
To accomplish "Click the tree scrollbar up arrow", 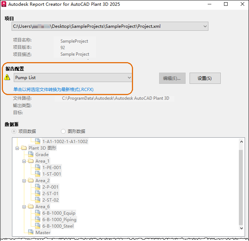I will (x=241, y=142).
